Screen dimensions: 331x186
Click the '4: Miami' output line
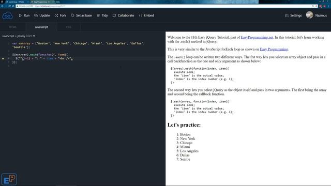click(x=183, y=147)
